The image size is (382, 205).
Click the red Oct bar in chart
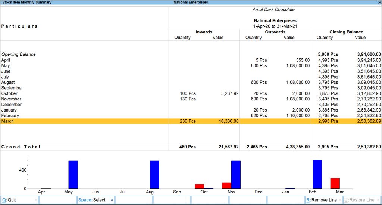coord(199,186)
